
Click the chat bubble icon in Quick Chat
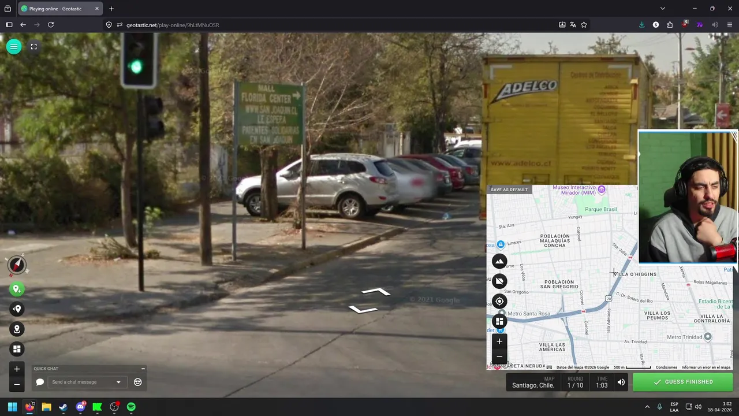[40, 382]
